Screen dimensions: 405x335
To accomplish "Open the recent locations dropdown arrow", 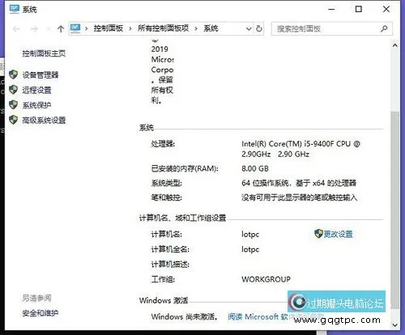I will point(49,29).
